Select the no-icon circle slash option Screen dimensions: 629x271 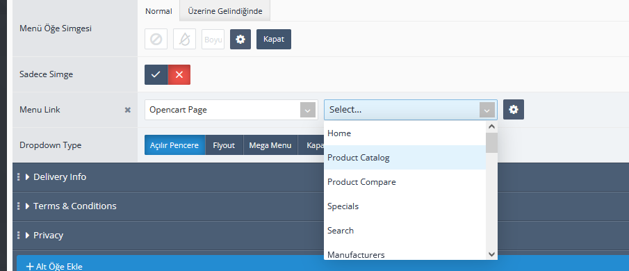[x=156, y=40]
